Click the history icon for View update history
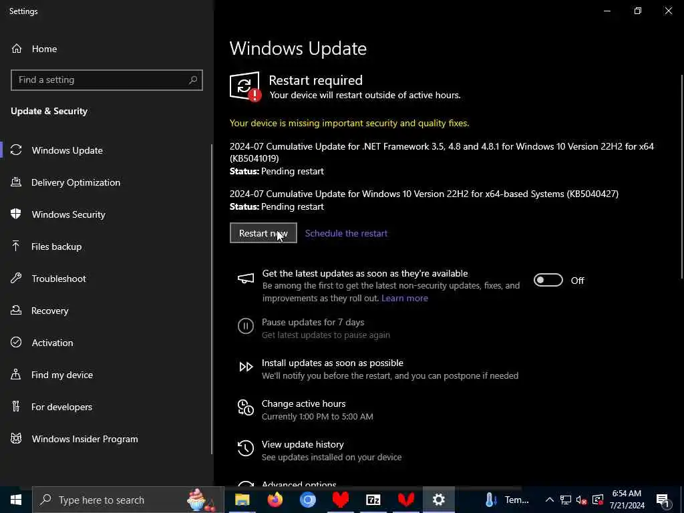 [x=246, y=448]
